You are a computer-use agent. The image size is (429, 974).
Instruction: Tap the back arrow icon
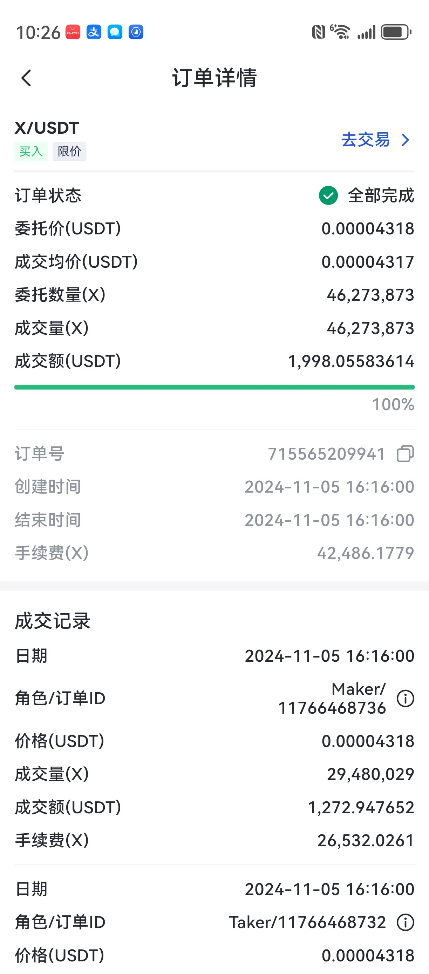coord(26,78)
